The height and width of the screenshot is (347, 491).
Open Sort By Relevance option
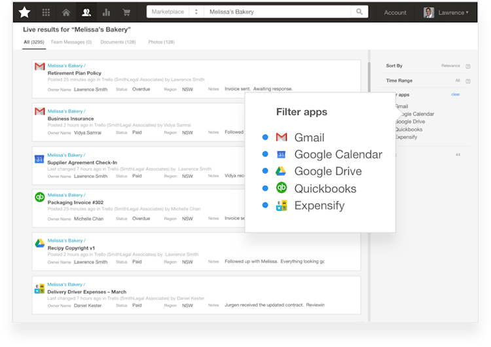pos(450,65)
